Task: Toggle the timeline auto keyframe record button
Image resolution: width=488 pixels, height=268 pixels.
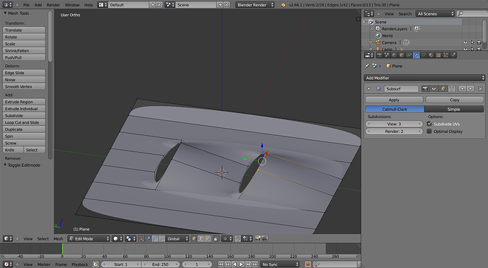Action: pyautogui.click(x=308, y=264)
